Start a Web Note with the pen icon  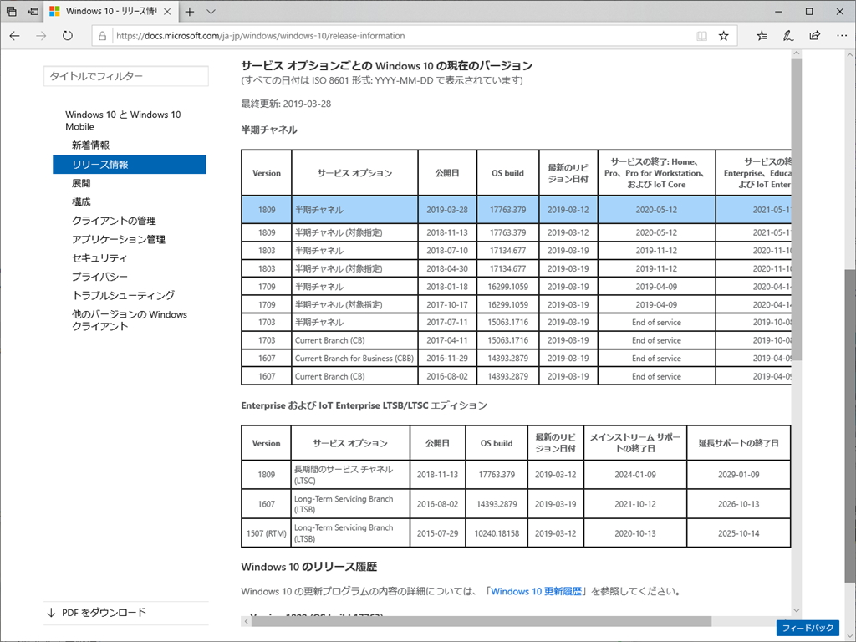(787, 36)
